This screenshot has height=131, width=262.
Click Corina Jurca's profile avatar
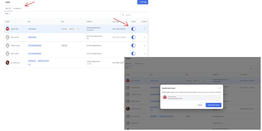(7, 63)
